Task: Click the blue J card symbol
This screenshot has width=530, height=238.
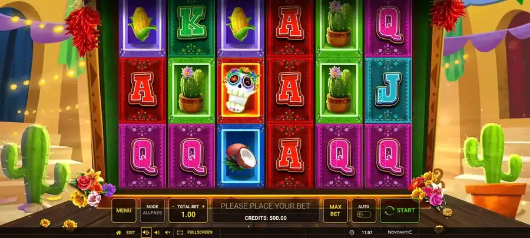Action: tap(388, 90)
